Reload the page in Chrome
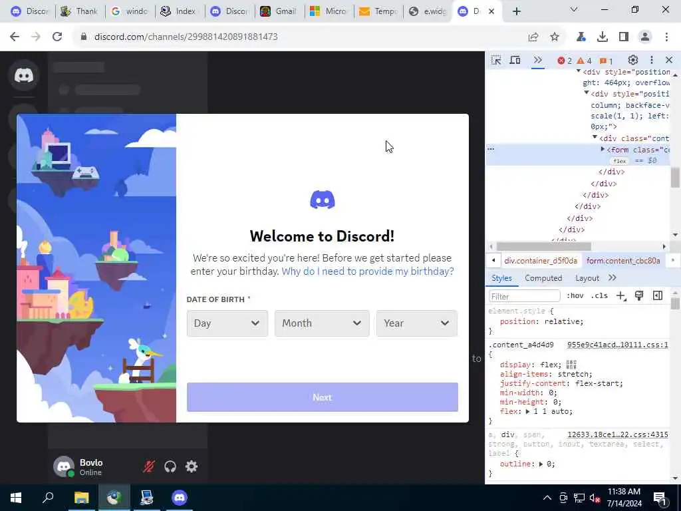 coord(57,37)
